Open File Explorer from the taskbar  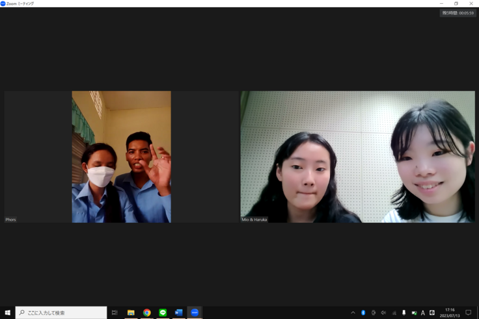click(x=131, y=313)
